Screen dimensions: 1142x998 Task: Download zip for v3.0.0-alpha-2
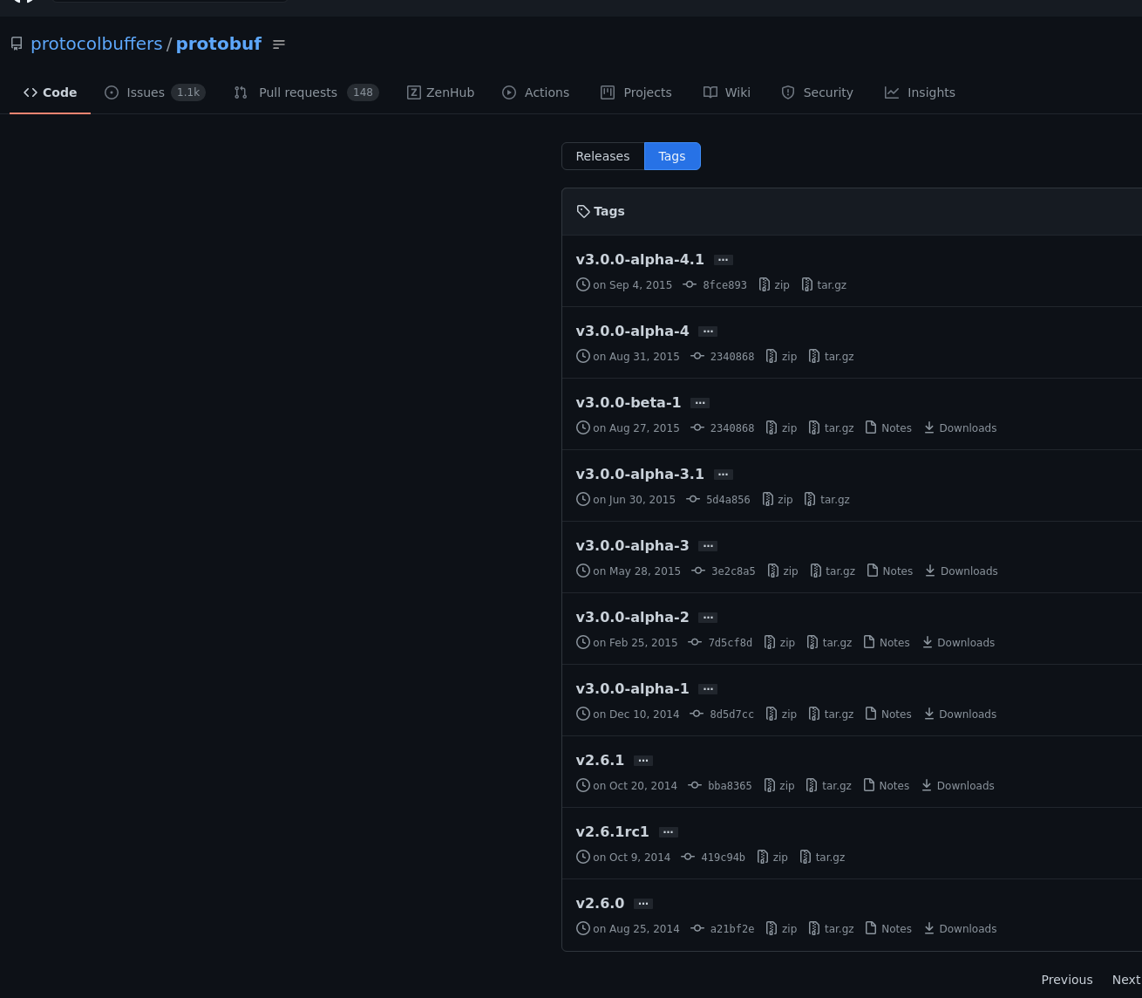tap(779, 643)
